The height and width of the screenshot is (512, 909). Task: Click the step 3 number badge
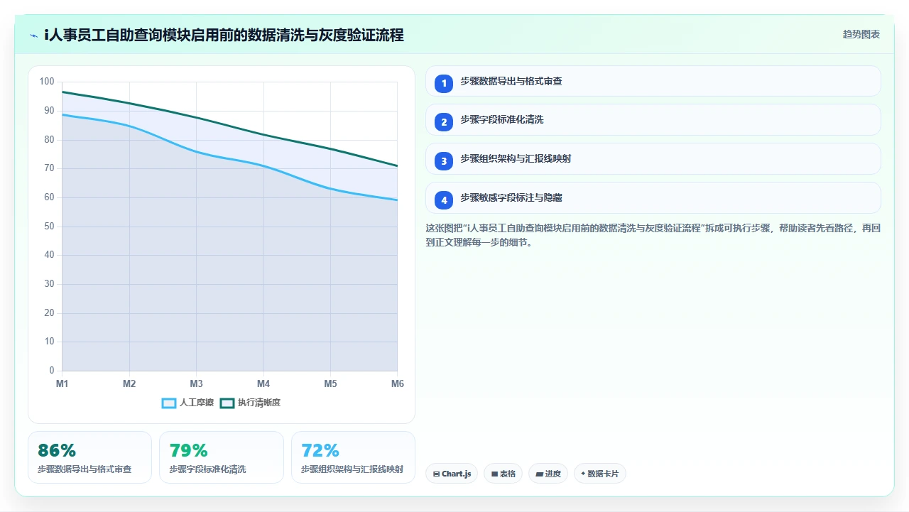click(444, 161)
